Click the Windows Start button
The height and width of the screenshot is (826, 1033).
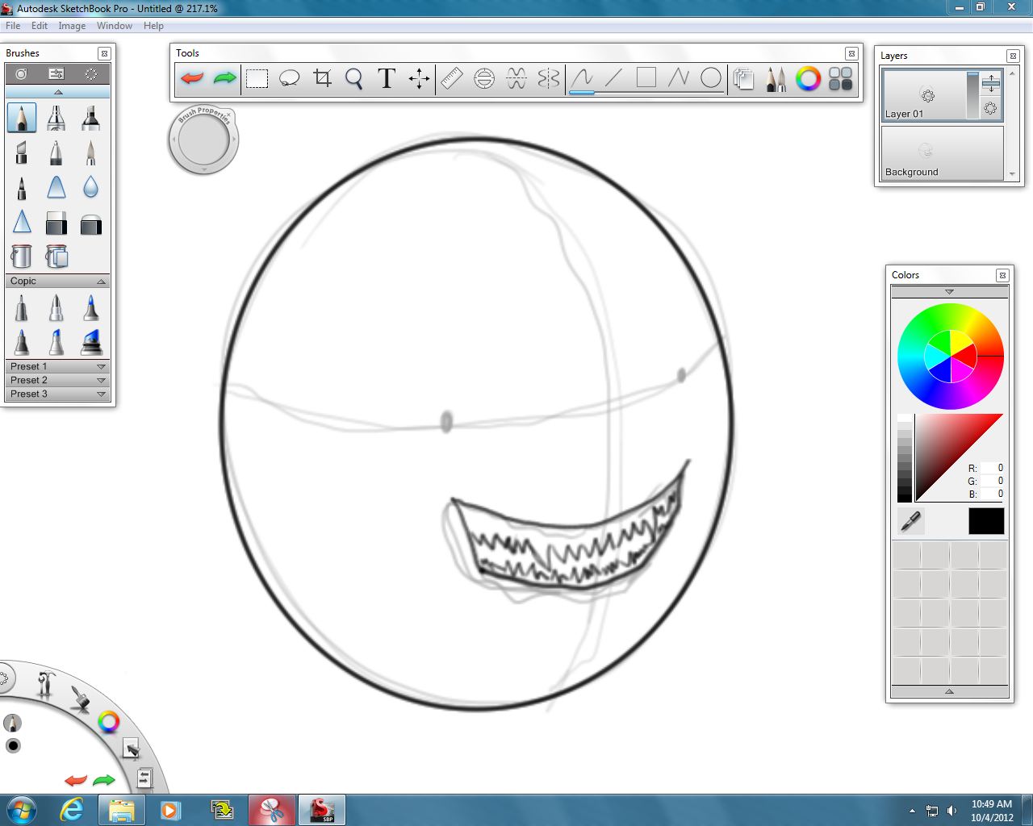21,810
